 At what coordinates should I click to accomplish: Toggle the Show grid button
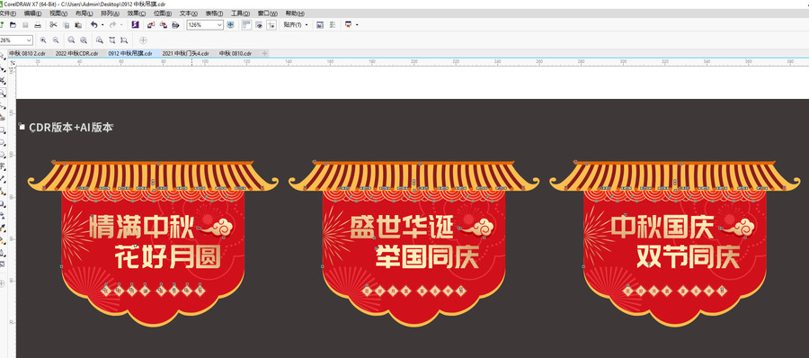(x=259, y=25)
